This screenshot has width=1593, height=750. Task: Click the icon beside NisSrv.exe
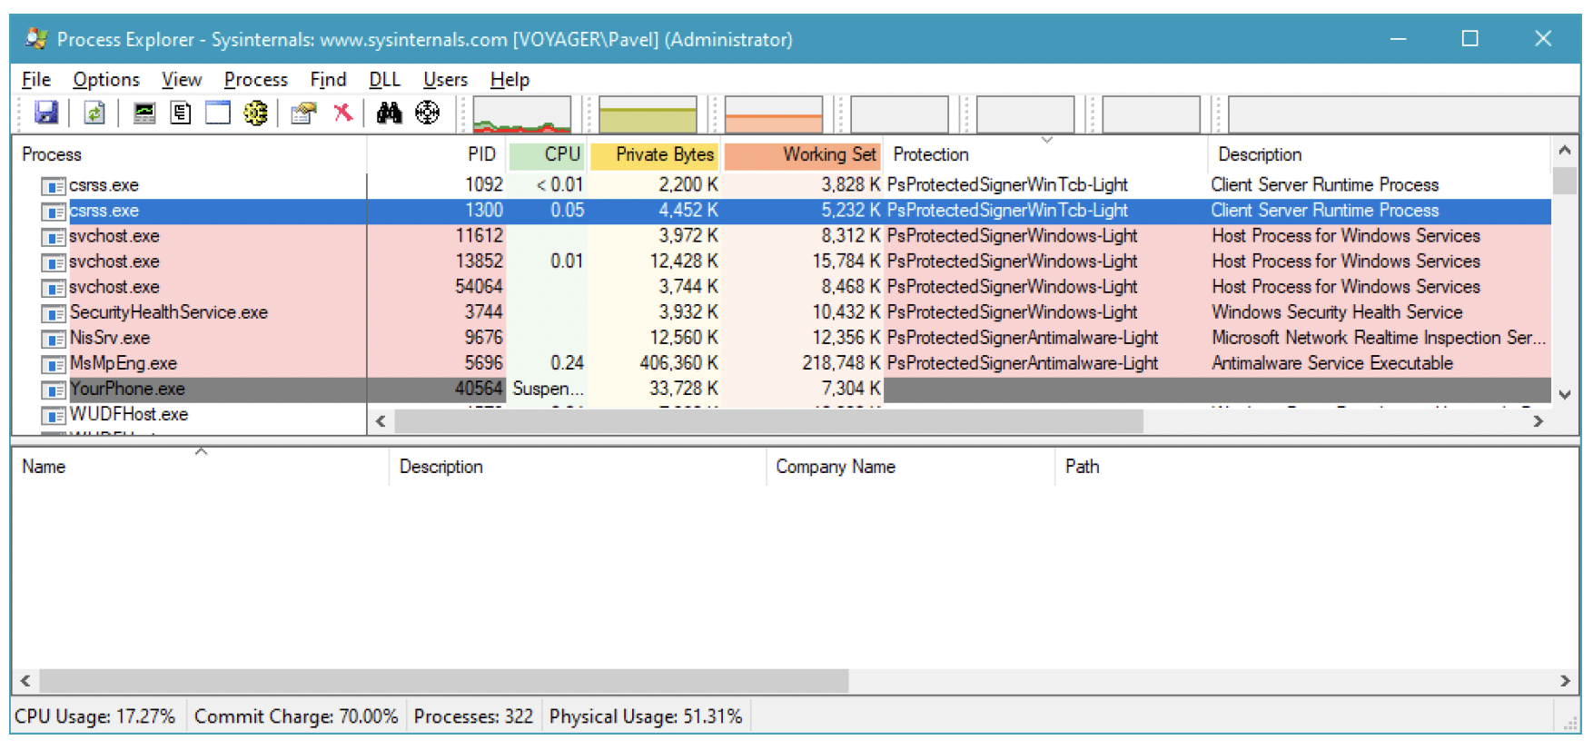coord(53,339)
